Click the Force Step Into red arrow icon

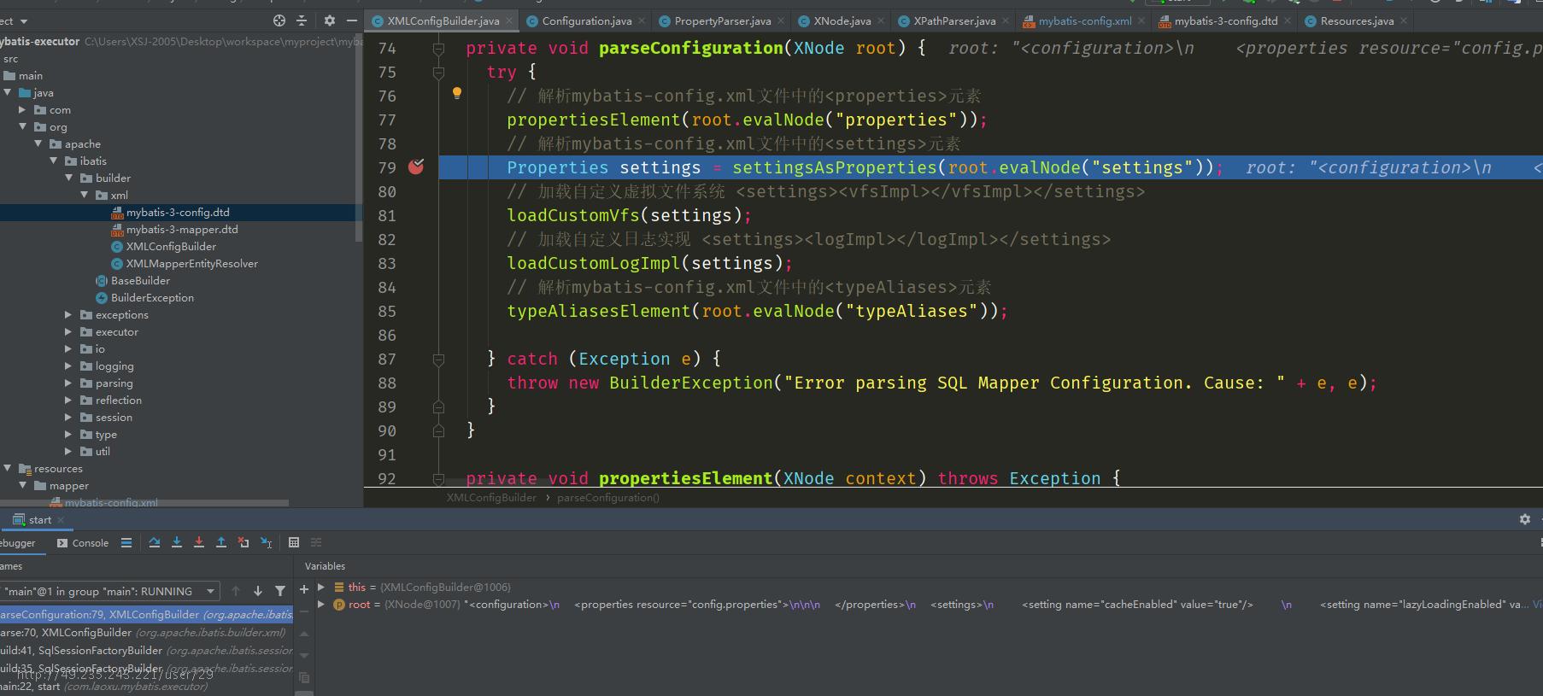199,542
